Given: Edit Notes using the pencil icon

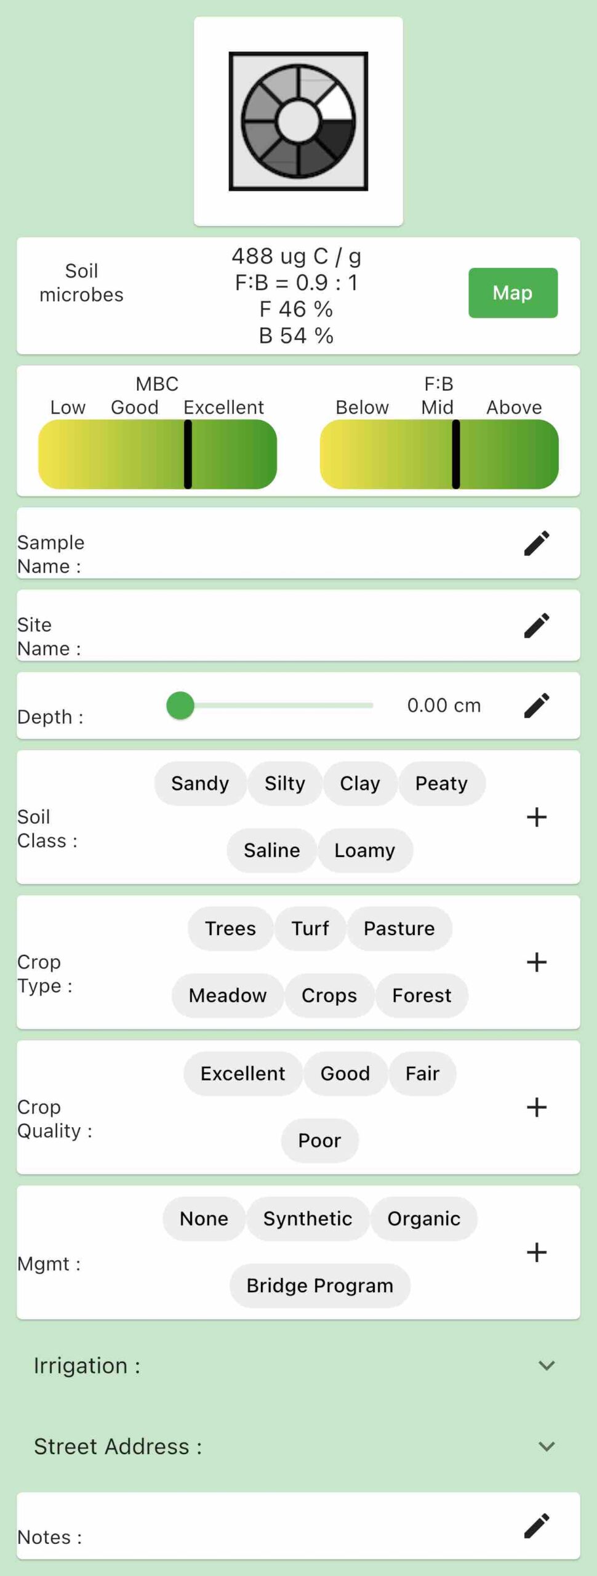Looking at the screenshot, I should [537, 1526].
